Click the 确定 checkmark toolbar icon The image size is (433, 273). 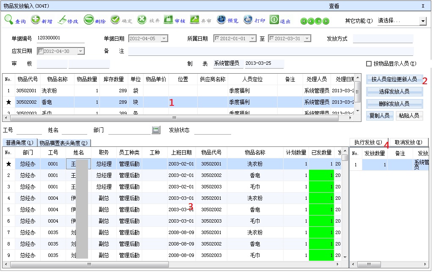pyautogui.click(x=115, y=19)
